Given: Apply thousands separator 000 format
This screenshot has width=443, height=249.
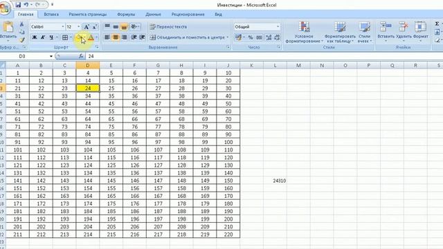Looking at the screenshot, I should coord(259,37).
